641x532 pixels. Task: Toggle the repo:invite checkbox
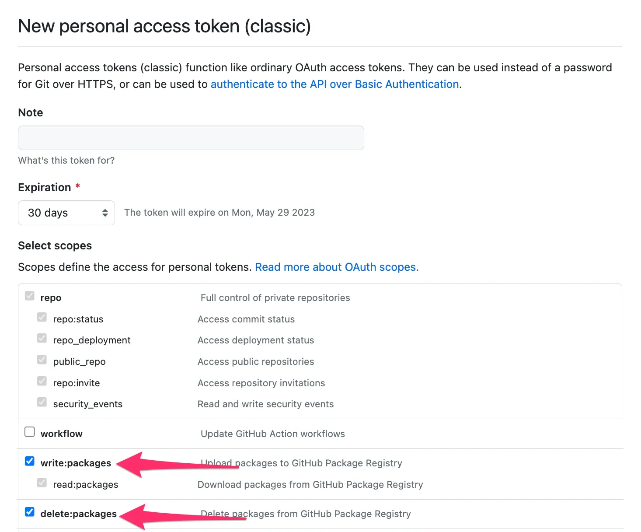(x=42, y=381)
